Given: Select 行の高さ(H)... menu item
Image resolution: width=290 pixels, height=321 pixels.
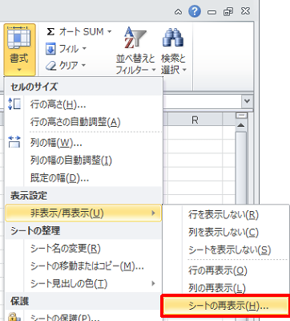Looking at the screenshot, I should click(83, 104).
